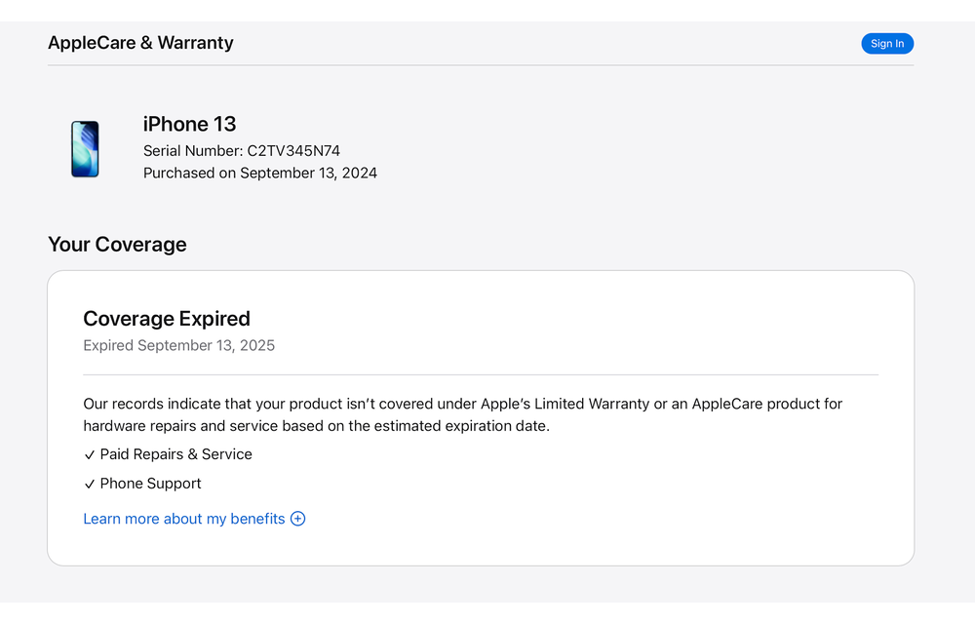Click the iPhone 13 product name heading
Viewport: 975px width, 624px height.
(189, 124)
